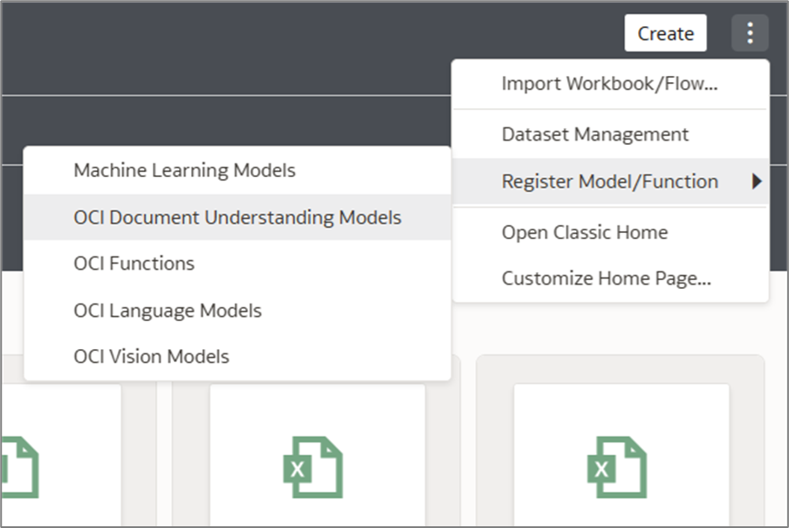Viewport: 789px width, 528px height.
Task: Click the middle green Excel file icon
Action: (313, 469)
